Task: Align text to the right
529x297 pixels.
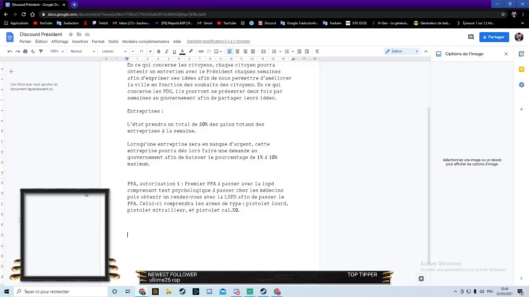Action: point(245,52)
